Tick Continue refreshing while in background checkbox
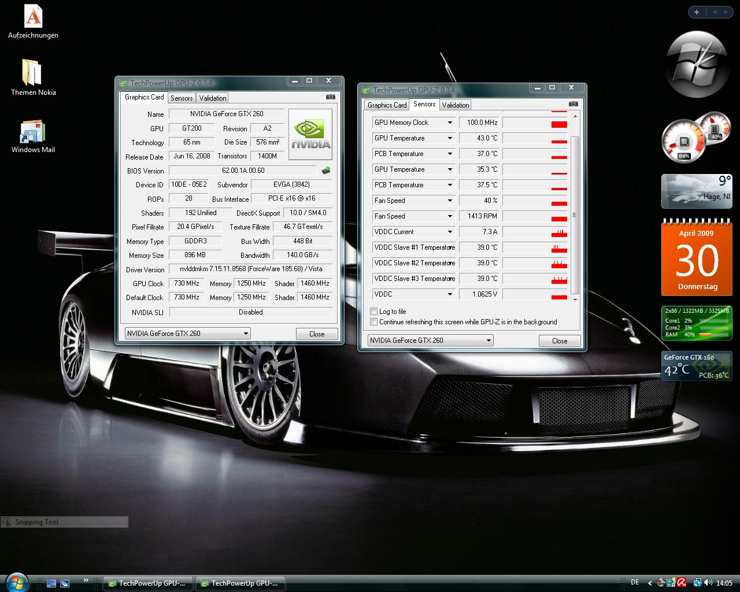The width and height of the screenshot is (740, 592). (x=374, y=322)
